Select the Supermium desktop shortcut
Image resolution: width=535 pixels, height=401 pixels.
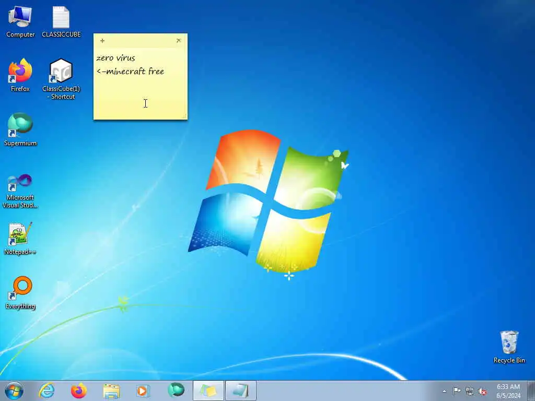[x=20, y=129]
